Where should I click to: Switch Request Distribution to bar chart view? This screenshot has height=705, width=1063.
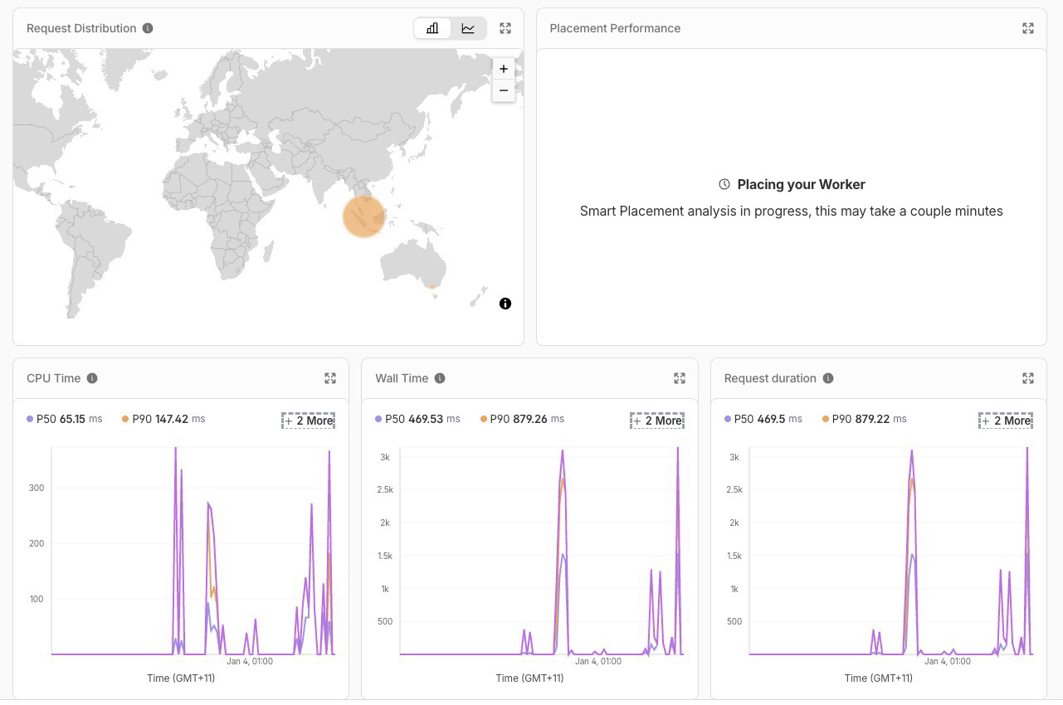coord(432,28)
